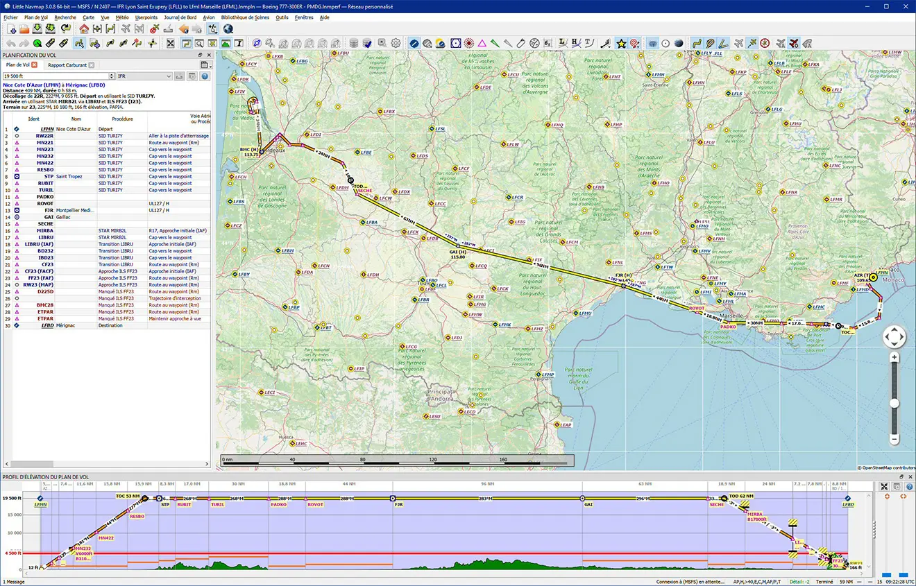The image size is (916, 586).
Task: Open the Carte menu
Action: coord(89,17)
